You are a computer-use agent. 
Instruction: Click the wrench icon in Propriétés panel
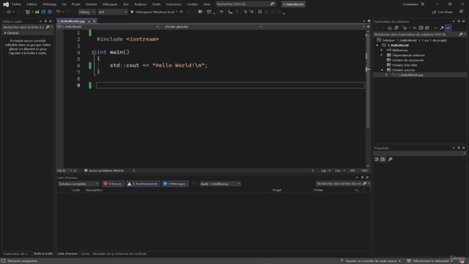(390, 159)
